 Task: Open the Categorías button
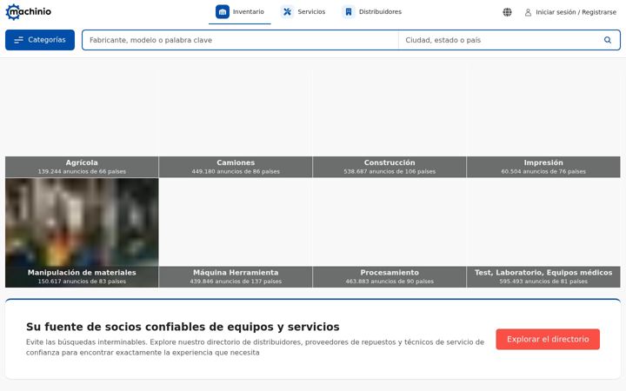(x=40, y=40)
